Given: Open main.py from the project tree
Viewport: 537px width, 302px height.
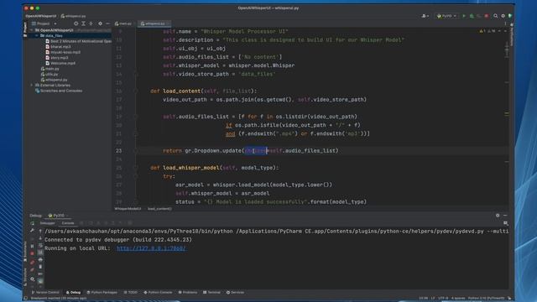Looking at the screenshot, I should pyautogui.click(x=50, y=69).
